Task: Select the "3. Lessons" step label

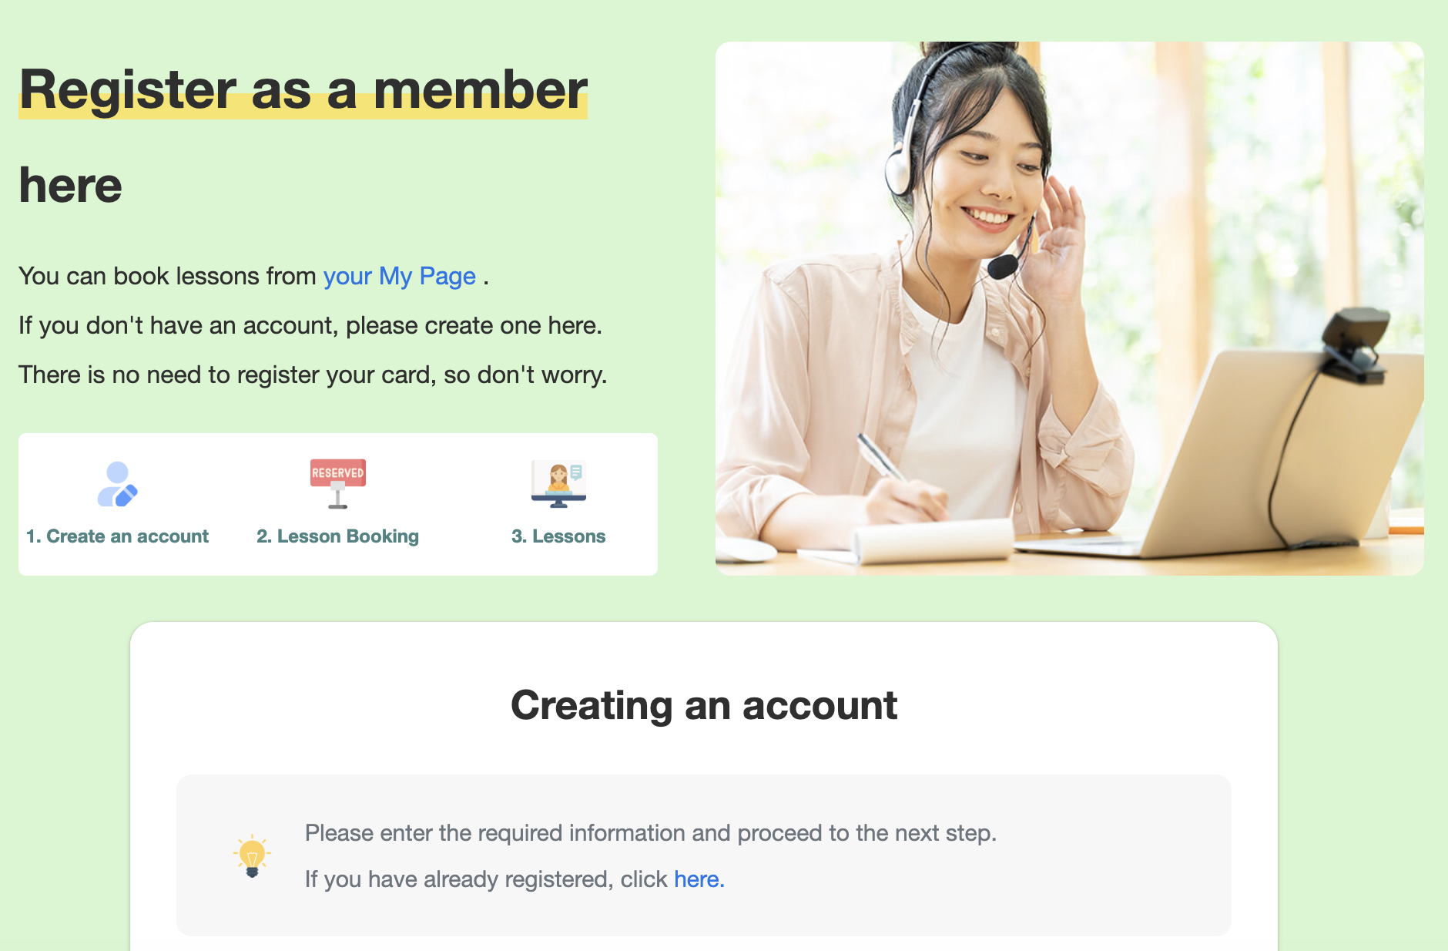Action: click(x=558, y=536)
